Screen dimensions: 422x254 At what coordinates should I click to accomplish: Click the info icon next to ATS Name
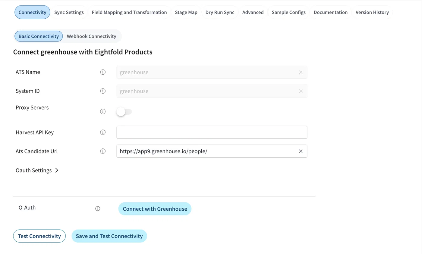pos(103,72)
